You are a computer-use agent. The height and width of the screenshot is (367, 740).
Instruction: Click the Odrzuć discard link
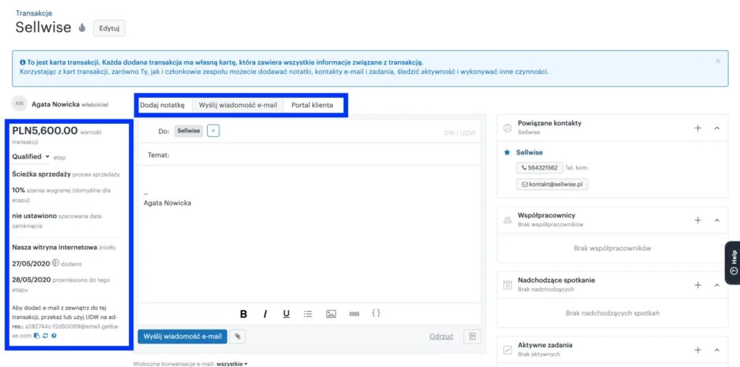442,336
